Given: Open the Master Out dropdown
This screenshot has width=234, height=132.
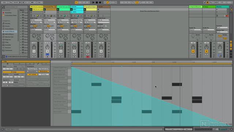Looking at the screenshot, I should [x=222, y=32].
